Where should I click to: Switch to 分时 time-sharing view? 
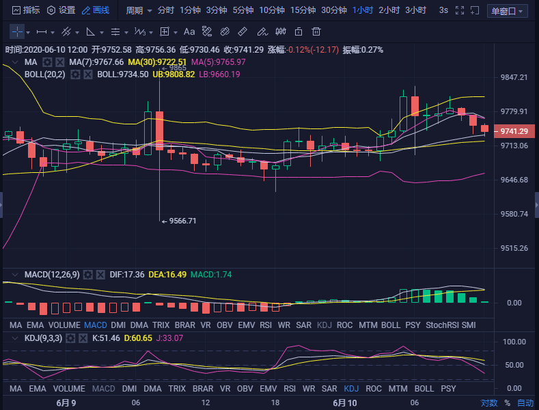click(x=166, y=10)
